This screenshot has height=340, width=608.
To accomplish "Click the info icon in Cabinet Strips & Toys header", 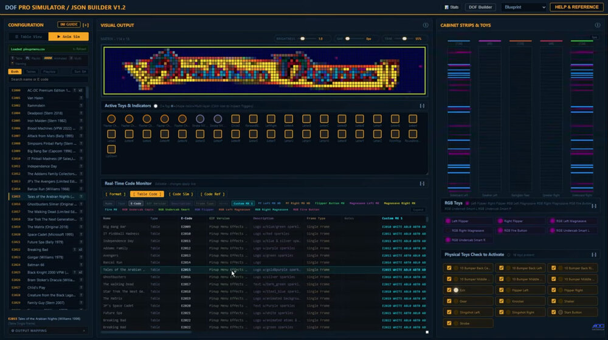I will (598, 25).
